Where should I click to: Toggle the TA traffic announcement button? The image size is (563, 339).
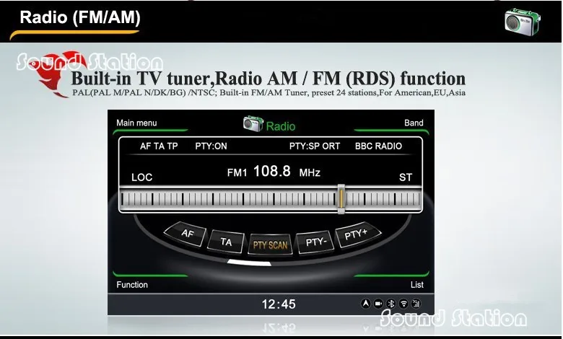pos(226,242)
